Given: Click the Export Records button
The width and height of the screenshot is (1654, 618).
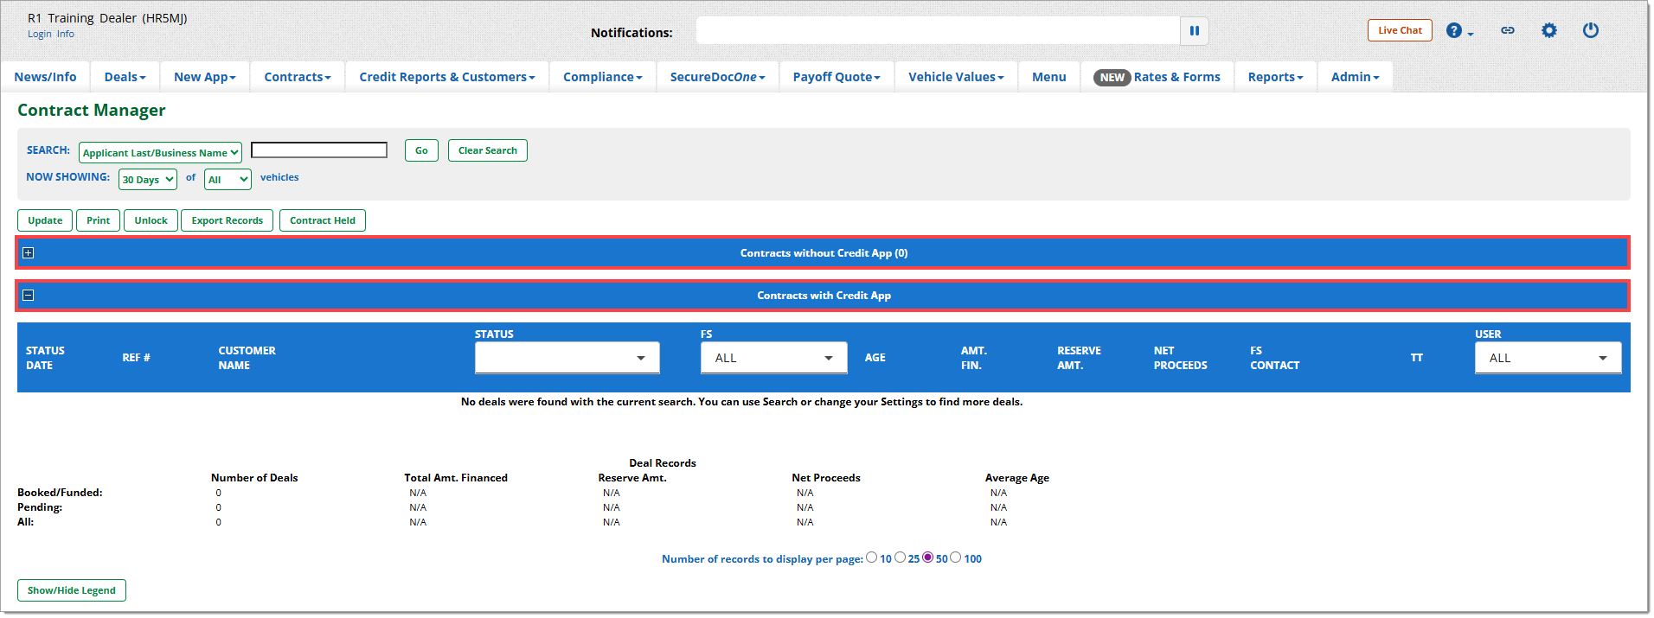Looking at the screenshot, I should 227,220.
